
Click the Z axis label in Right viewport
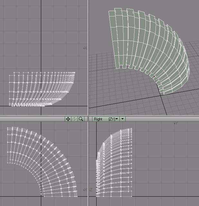tap(91, 190)
